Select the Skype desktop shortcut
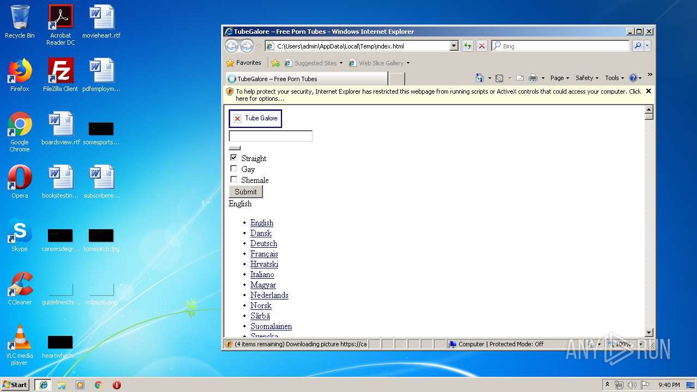Screen dimensions: 697x392 [20, 235]
